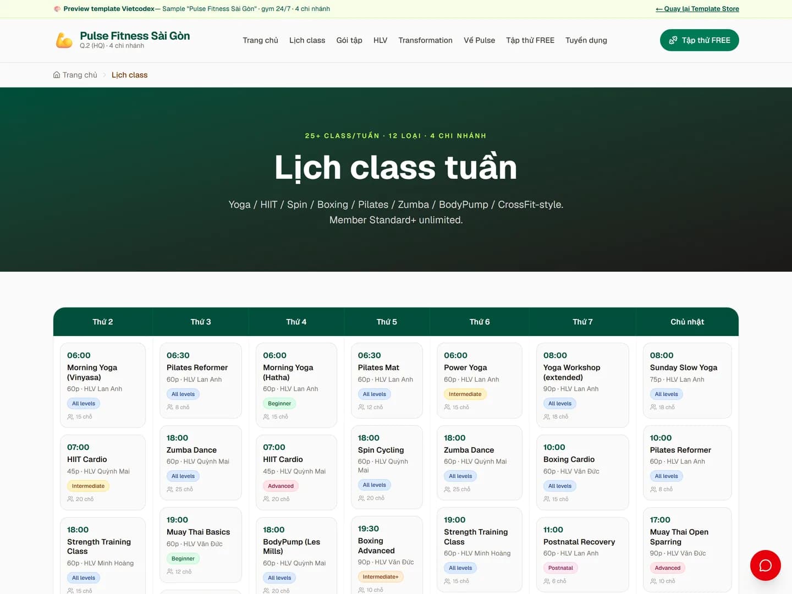Click Intermediate badge on HIIT Cardio Thứ 2

point(88,486)
